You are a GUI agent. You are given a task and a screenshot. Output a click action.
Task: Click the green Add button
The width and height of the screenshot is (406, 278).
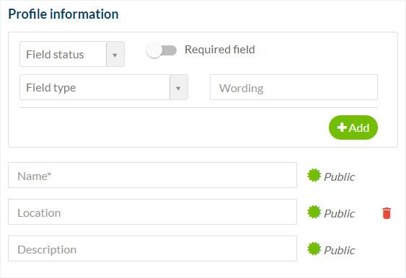353,127
